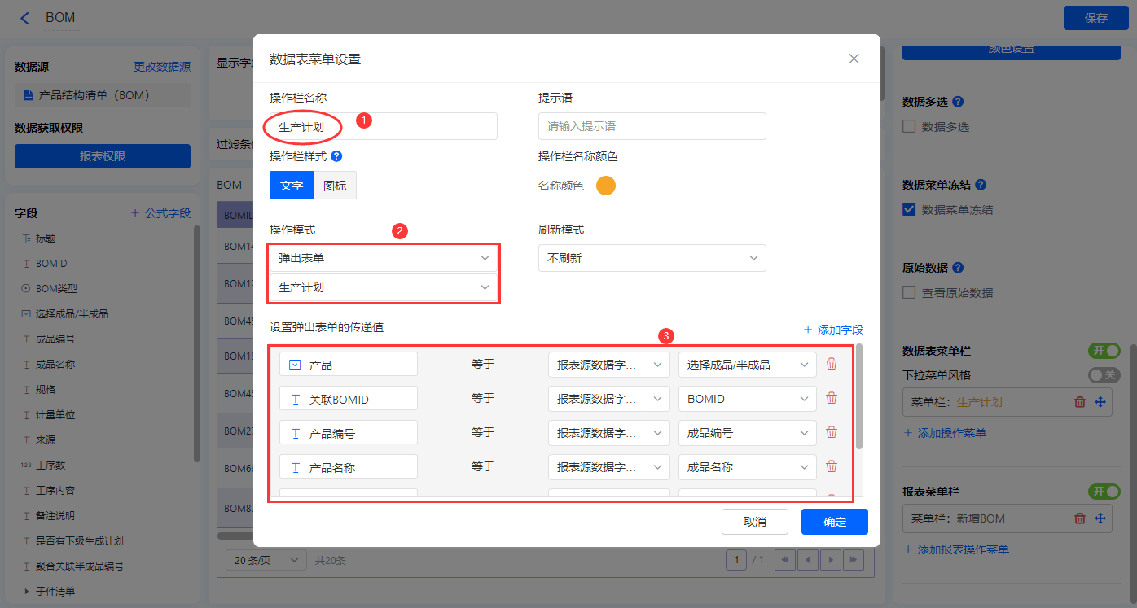The width and height of the screenshot is (1137, 608).
Task: Click the 确定 button
Action: click(x=834, y=522)
